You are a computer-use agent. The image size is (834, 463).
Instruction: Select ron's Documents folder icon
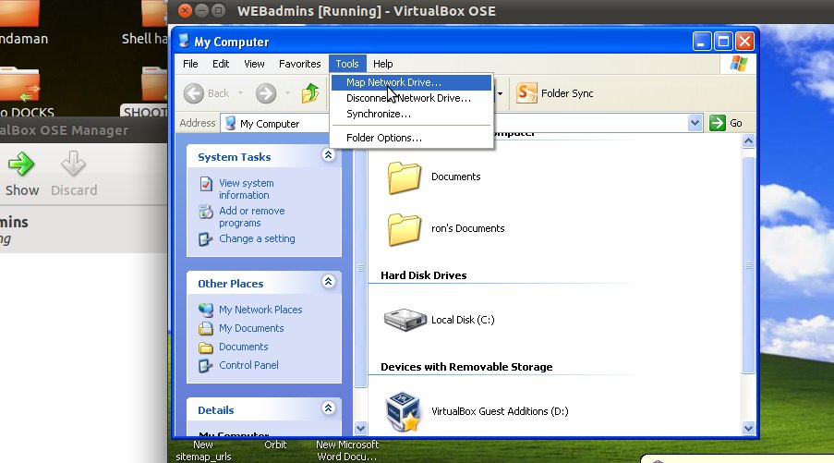pyautogui.click(x=404, y=229)
